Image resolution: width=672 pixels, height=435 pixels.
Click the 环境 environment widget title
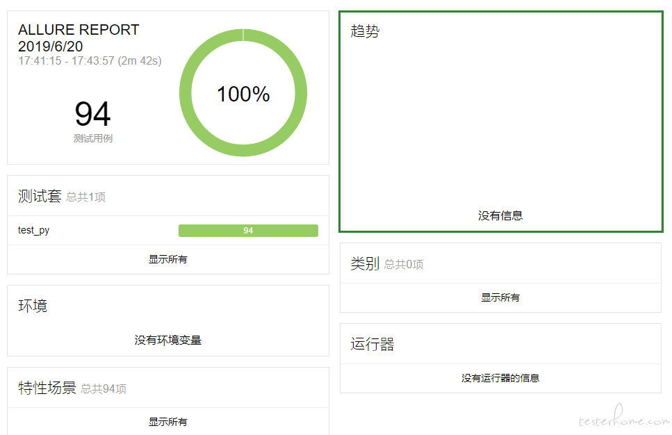(33, 306)
